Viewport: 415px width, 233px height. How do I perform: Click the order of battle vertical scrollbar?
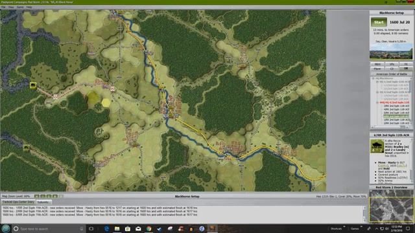[x=410, y=102]
